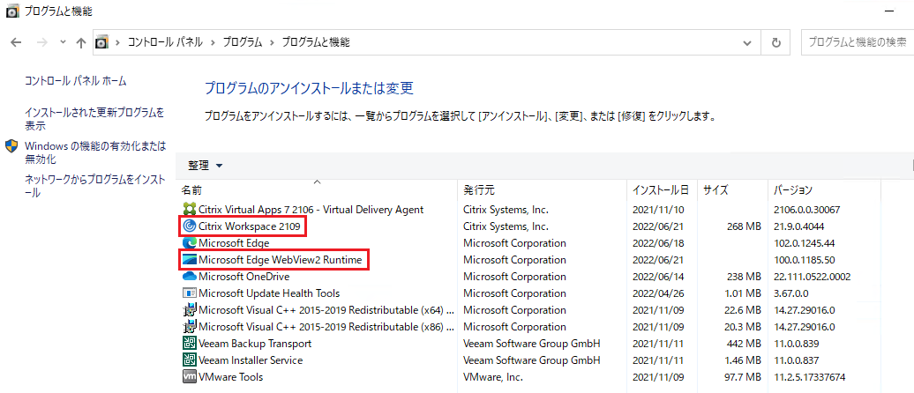Click the Veeam Installer Service icon
The image size is (914, 393).
[189, 360]
